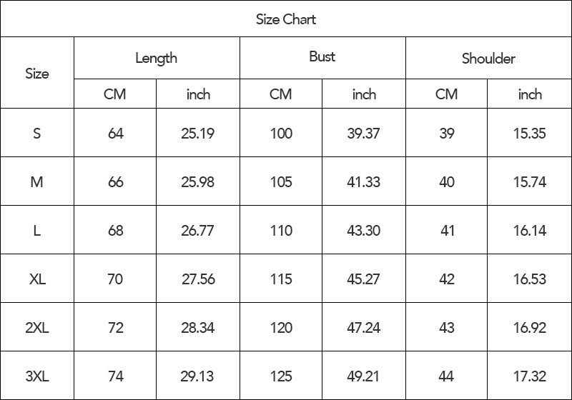Click the CM subheader under Bust
The height and width of the screenshot is (400, 572).
tap(281, 94)
